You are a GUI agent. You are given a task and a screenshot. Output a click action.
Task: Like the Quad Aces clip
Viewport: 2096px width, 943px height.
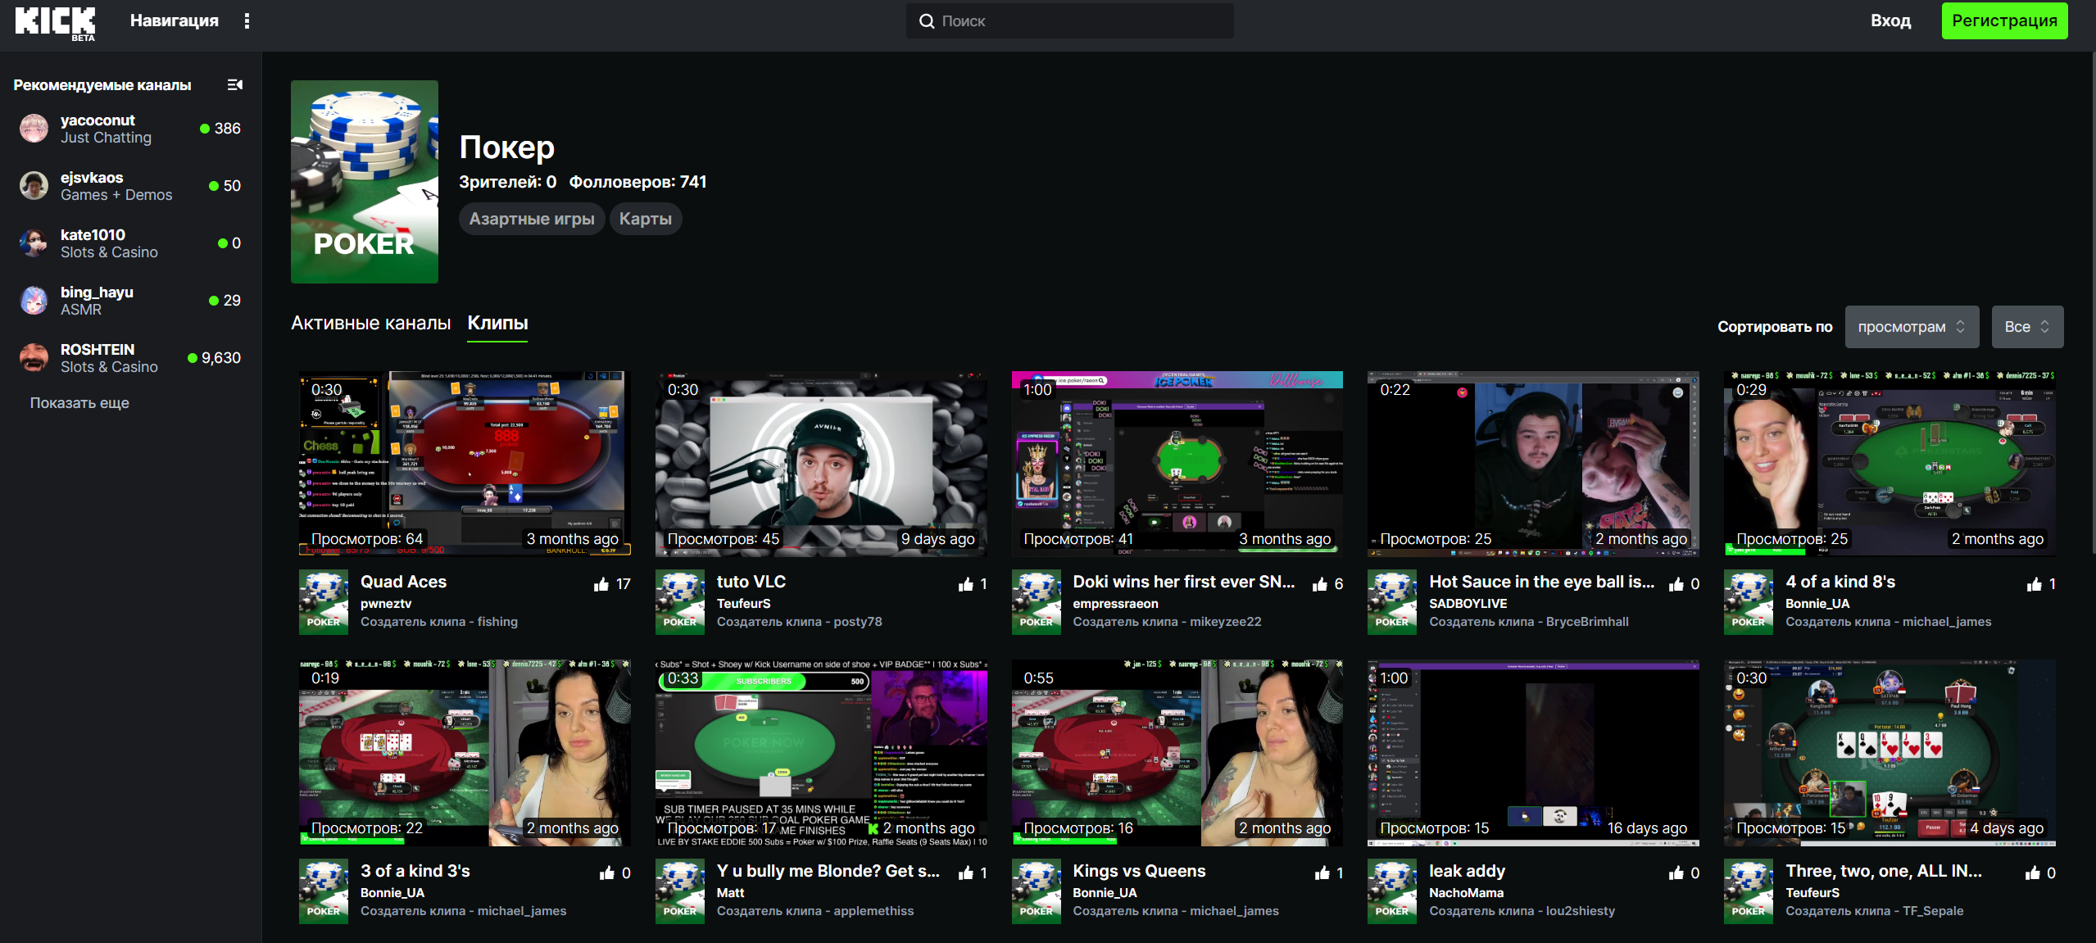point(601,584)
